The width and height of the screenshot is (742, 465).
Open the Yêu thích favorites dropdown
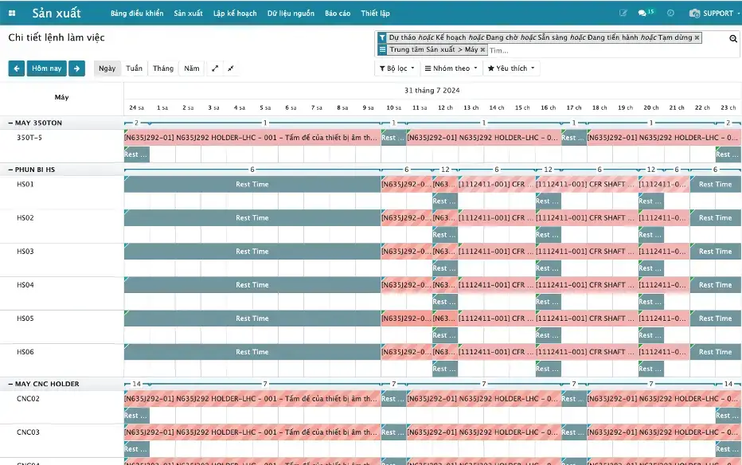click(511, 68)
